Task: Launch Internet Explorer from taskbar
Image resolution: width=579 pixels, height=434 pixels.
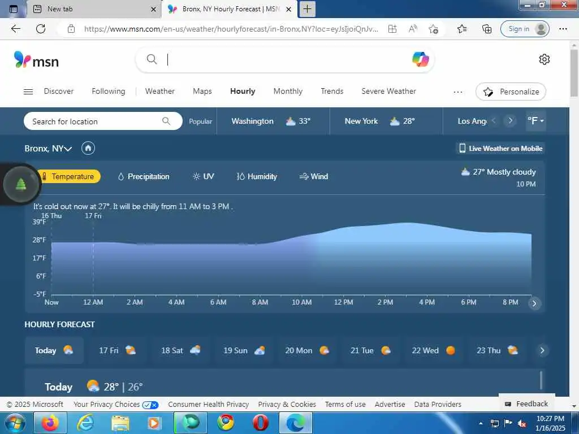Action: coord(85,423)
